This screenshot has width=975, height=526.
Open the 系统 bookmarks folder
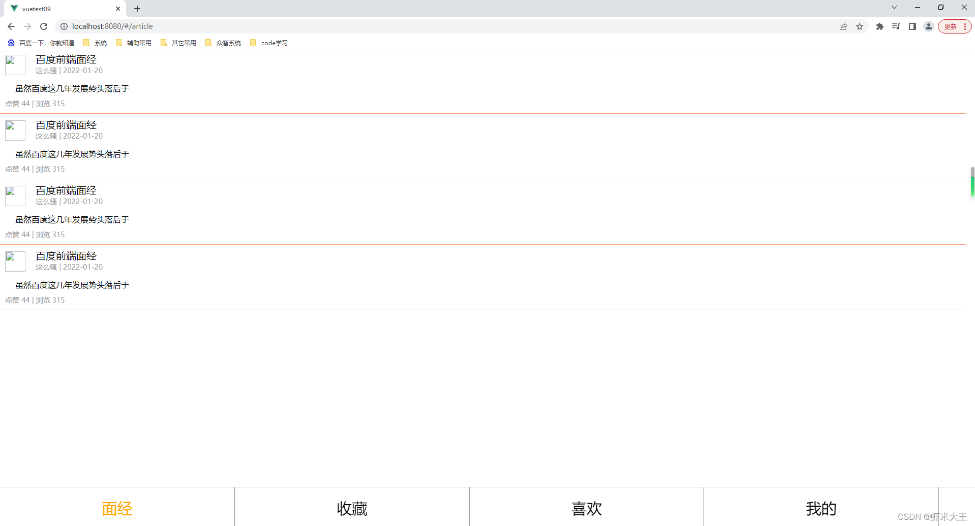[96, 43]
